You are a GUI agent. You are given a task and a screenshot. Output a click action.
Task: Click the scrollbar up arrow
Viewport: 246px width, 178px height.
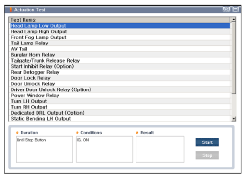click(x=233, y=20)
